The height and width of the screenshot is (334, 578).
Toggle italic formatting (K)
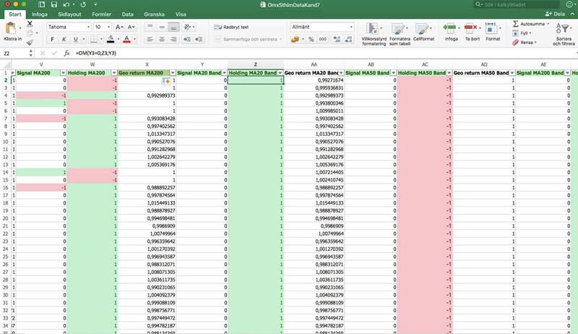[x=64, y=39]
